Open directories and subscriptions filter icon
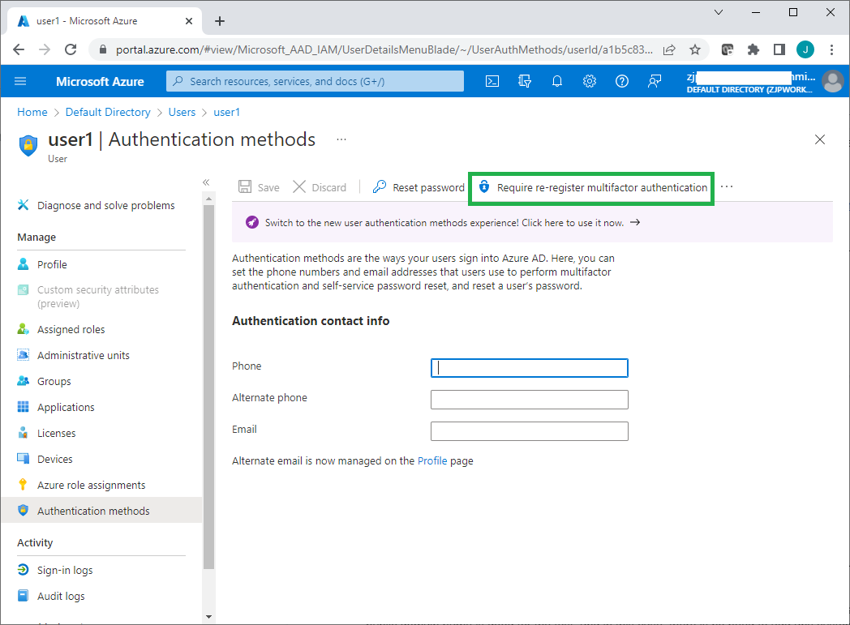This screenshot has height=625, width=850. coord(525,81)
